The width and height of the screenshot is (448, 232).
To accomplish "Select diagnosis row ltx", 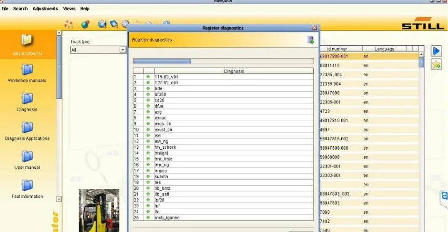I will pos(223,212).
